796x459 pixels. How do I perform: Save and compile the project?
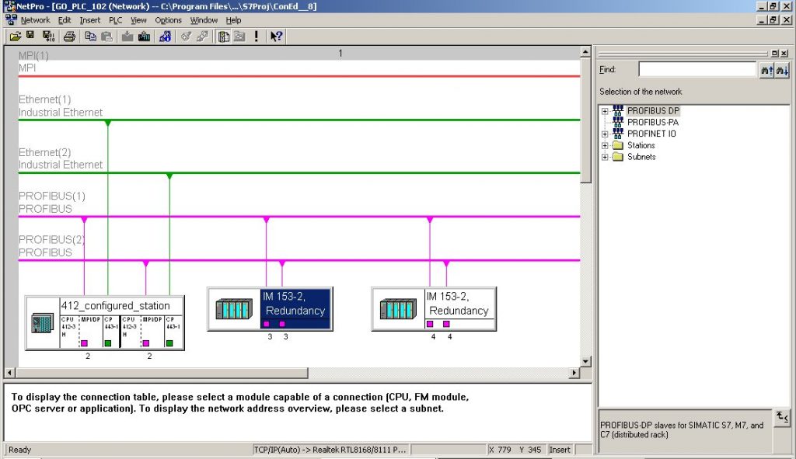click(49, 36)
